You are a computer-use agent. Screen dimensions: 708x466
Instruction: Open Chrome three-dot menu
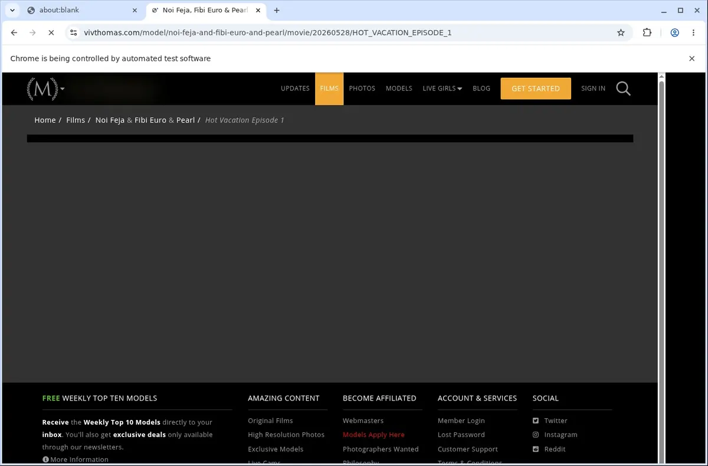693,32
